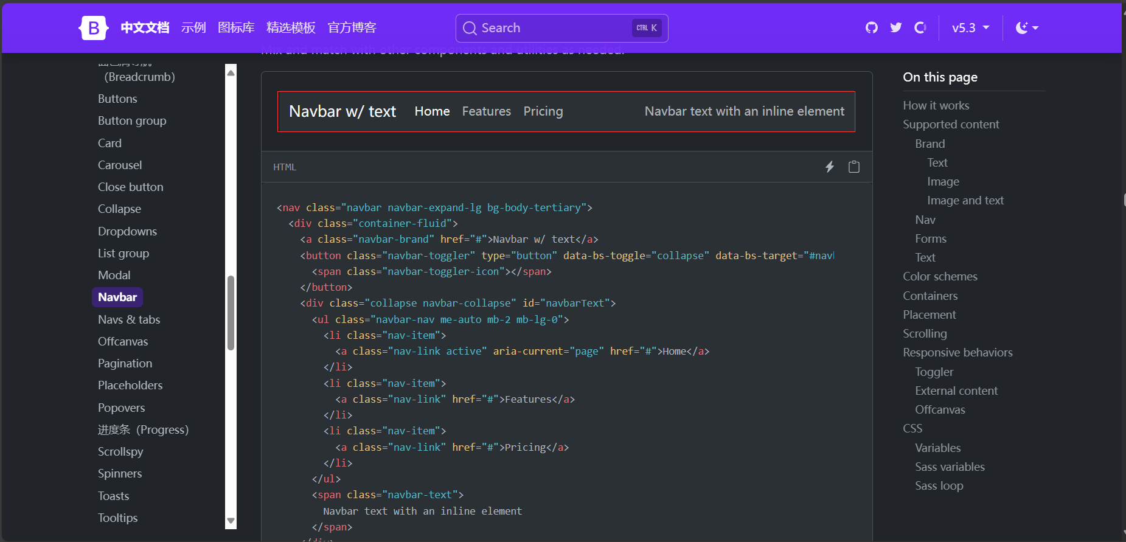Click the sidebar scroll down arrow
Screen dimensions: 1126x542
[231, 521]
